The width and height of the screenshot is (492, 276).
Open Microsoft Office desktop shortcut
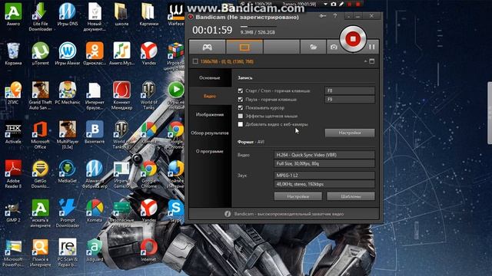click(x=40, y=135)
